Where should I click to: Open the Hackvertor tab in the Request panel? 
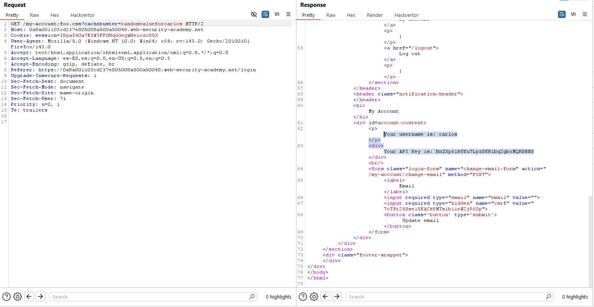(x=82, y=15)
